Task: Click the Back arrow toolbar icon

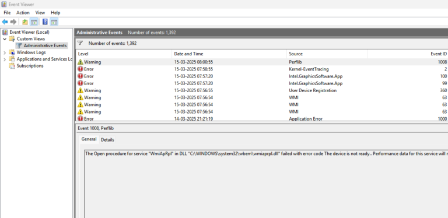Action: [5, 22]
